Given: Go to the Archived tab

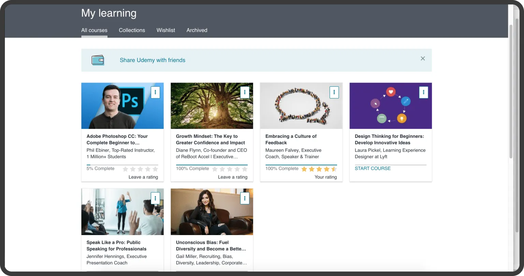Looking at the screenshot, I should point(197,30).
